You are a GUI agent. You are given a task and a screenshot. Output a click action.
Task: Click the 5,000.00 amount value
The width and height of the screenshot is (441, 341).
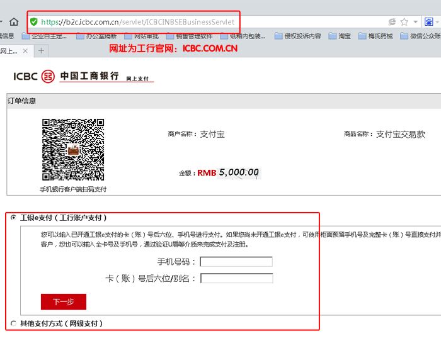click(x=239, y=172)
